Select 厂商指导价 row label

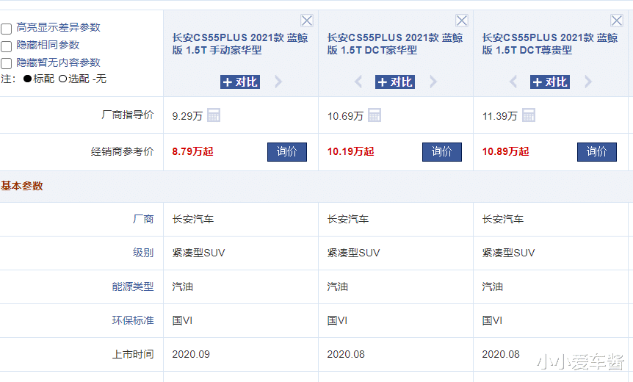point(128,115)
